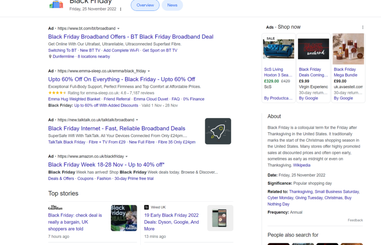Click Small Business Saturday related link
Screen dimensions: 381x245
337,192
